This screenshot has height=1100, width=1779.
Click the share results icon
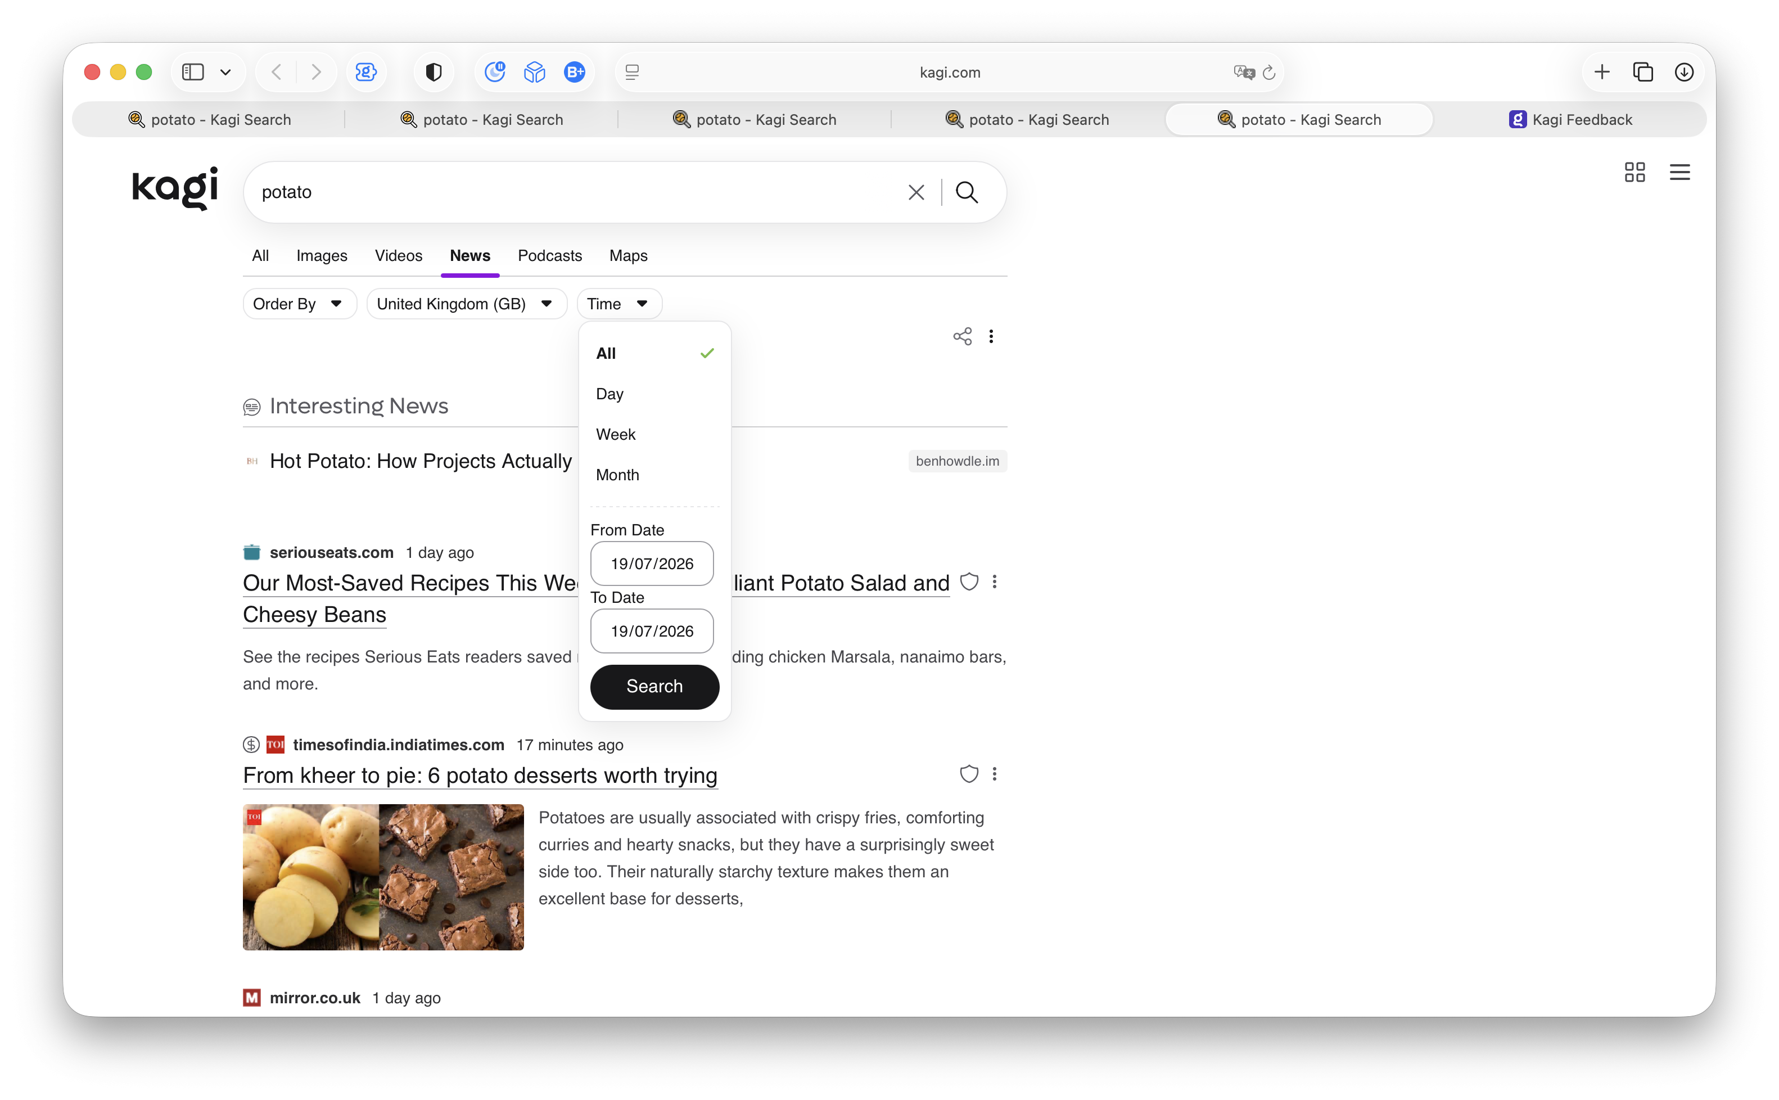point(962,336)
